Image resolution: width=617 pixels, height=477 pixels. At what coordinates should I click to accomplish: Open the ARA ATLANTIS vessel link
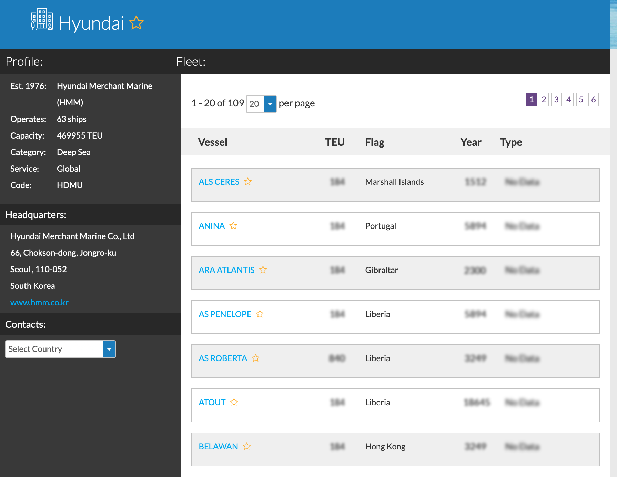coord(226,270)
